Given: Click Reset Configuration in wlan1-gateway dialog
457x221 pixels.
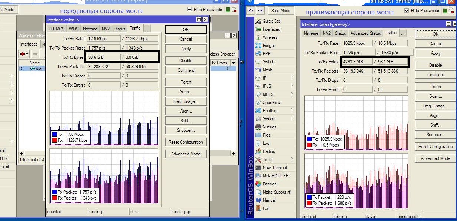Looking at the screenshot, I should [435, 147].
